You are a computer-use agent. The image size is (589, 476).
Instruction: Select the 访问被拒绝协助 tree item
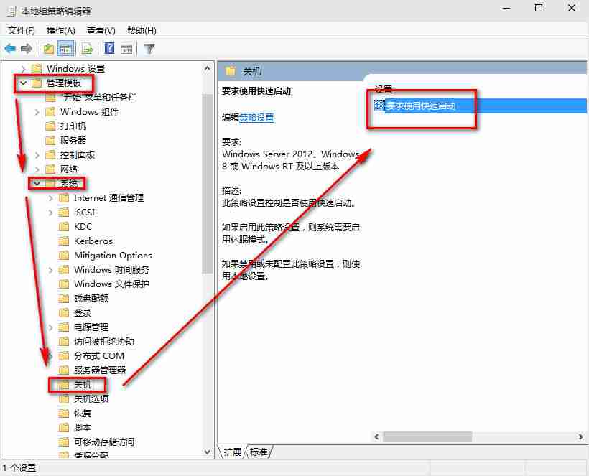[104, 341]
